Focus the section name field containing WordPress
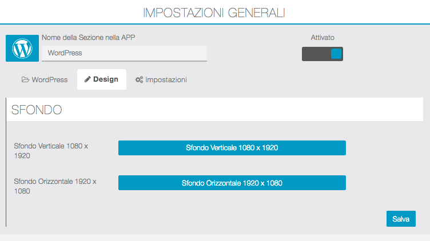Image resolution: width=430 pixels, height=241 pixels. tap(124, 53)
